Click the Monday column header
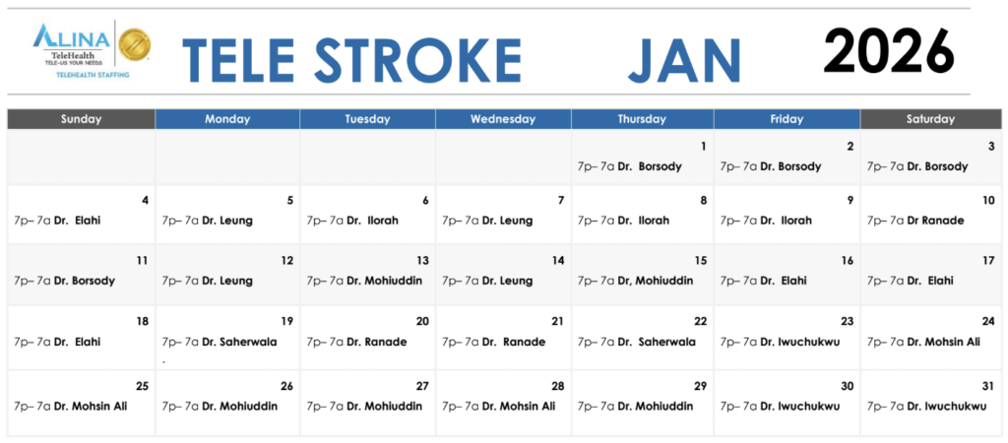This screenshot has width=1008, height=443. coord(227,119)
